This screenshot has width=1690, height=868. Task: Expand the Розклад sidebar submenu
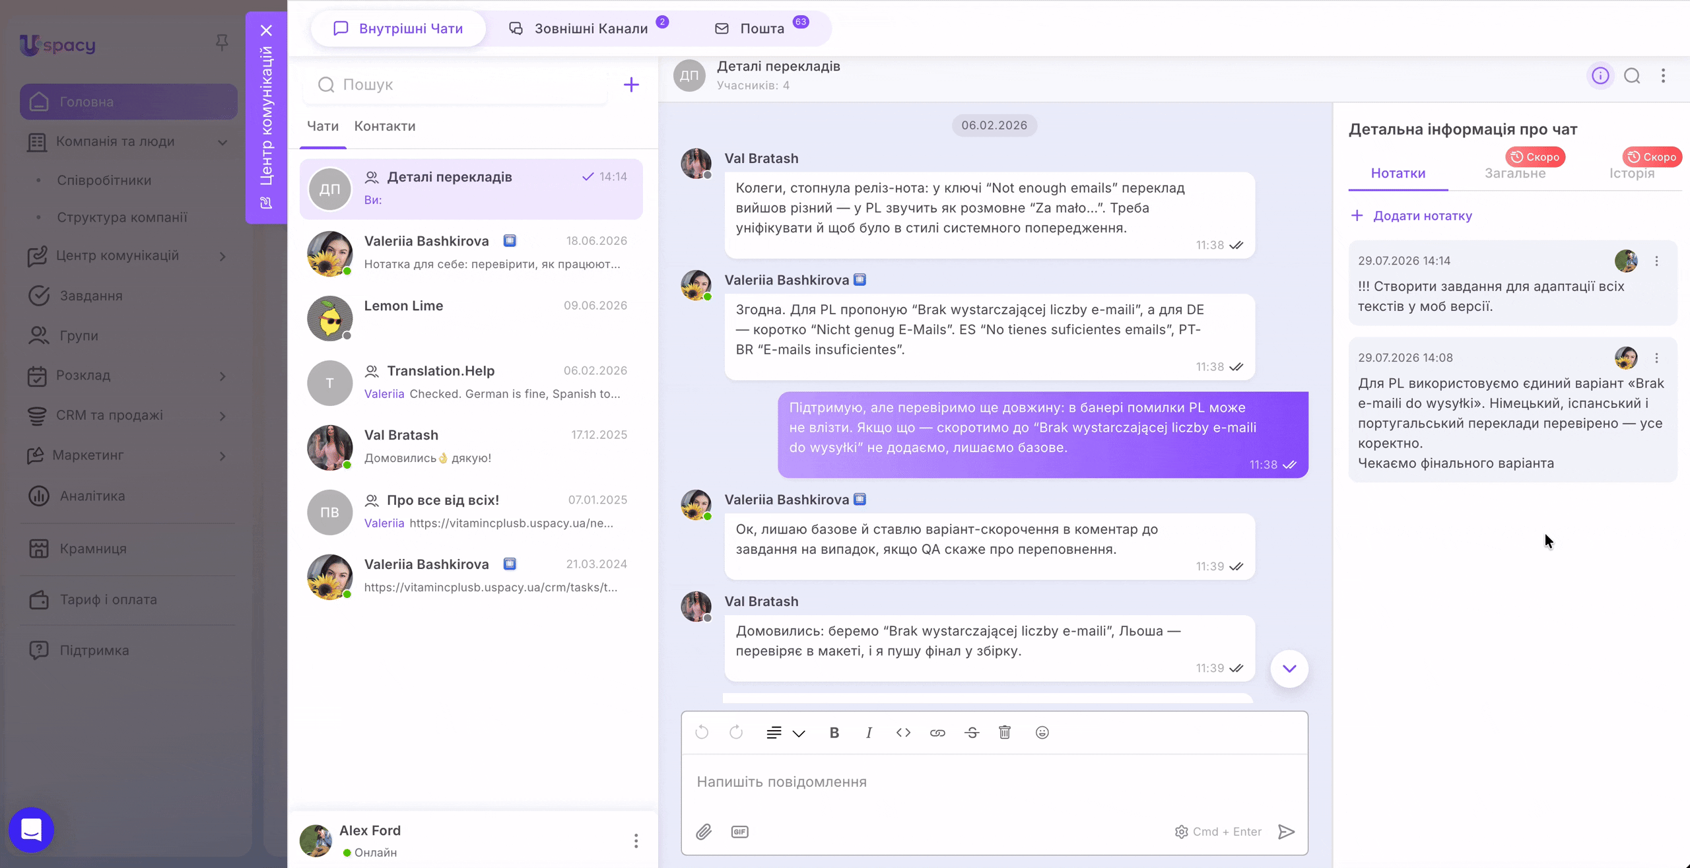pyautogui.click(x=222, y=376)
